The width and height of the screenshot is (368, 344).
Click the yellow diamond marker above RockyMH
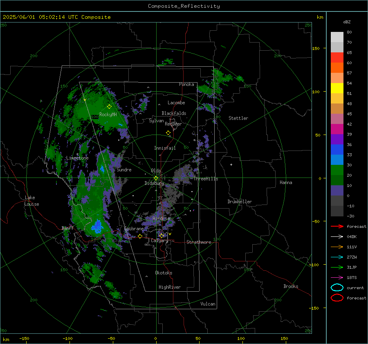pos(109,107)
